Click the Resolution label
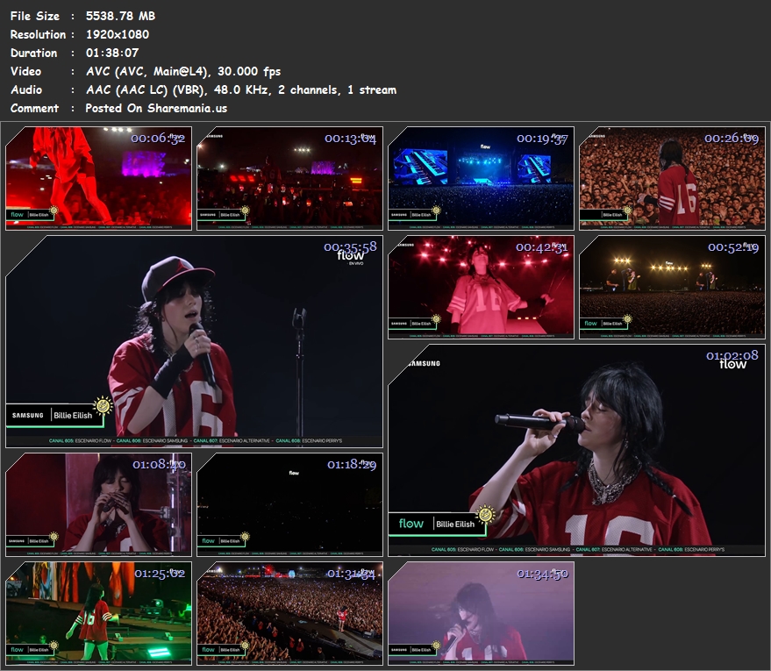This screenshot has height=671, width=771. click(x=38, y=34)
